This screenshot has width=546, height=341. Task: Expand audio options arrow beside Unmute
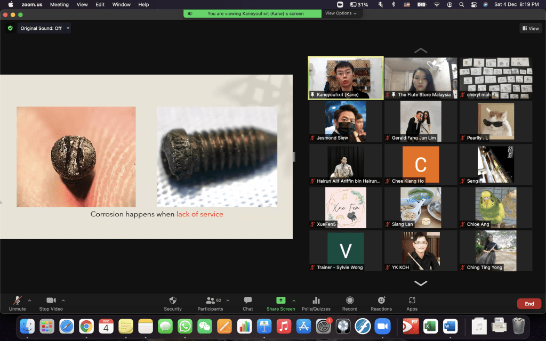tap(29, 301)
